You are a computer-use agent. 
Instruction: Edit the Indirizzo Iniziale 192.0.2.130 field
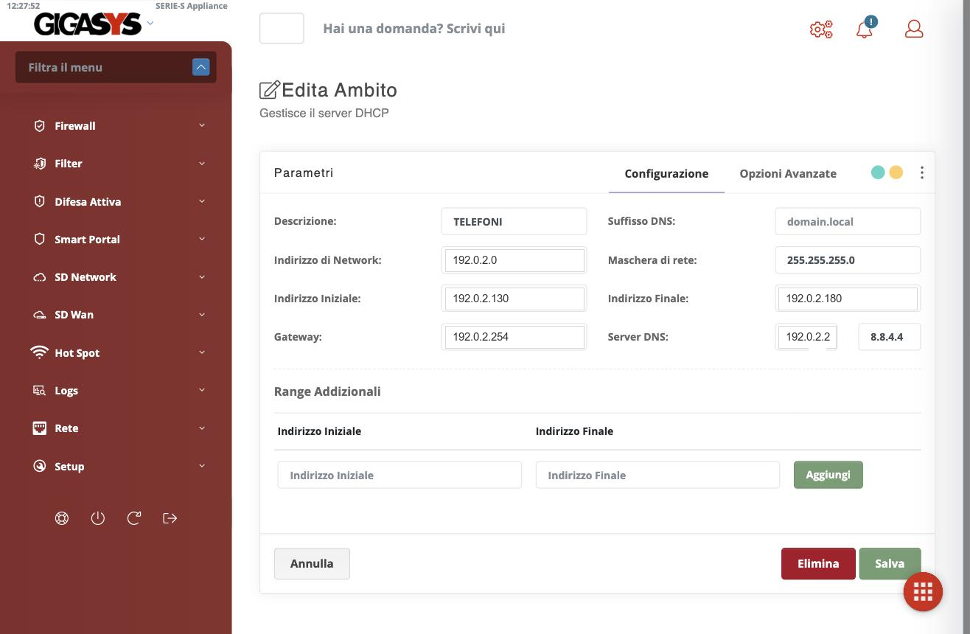(514, 298)
